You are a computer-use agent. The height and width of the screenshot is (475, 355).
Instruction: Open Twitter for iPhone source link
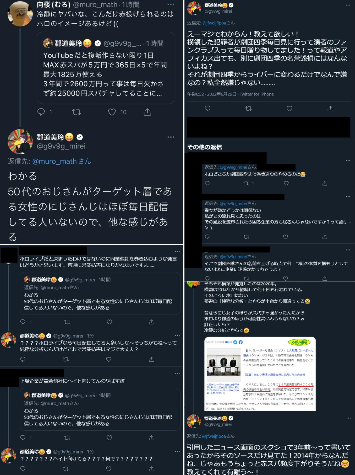(257, 94)
